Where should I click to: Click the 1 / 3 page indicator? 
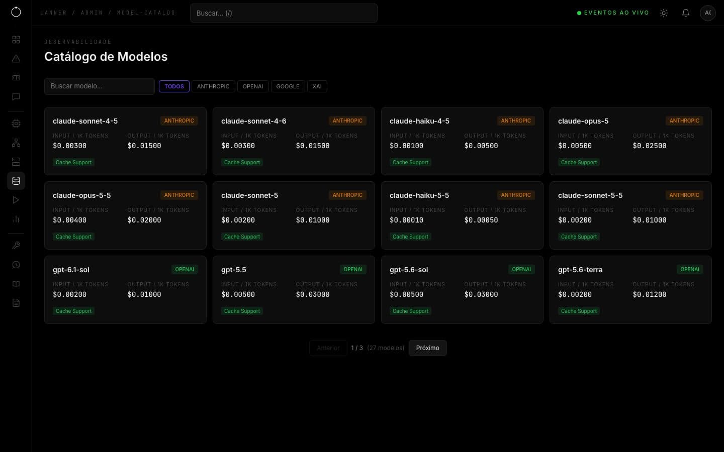[357, 348]
